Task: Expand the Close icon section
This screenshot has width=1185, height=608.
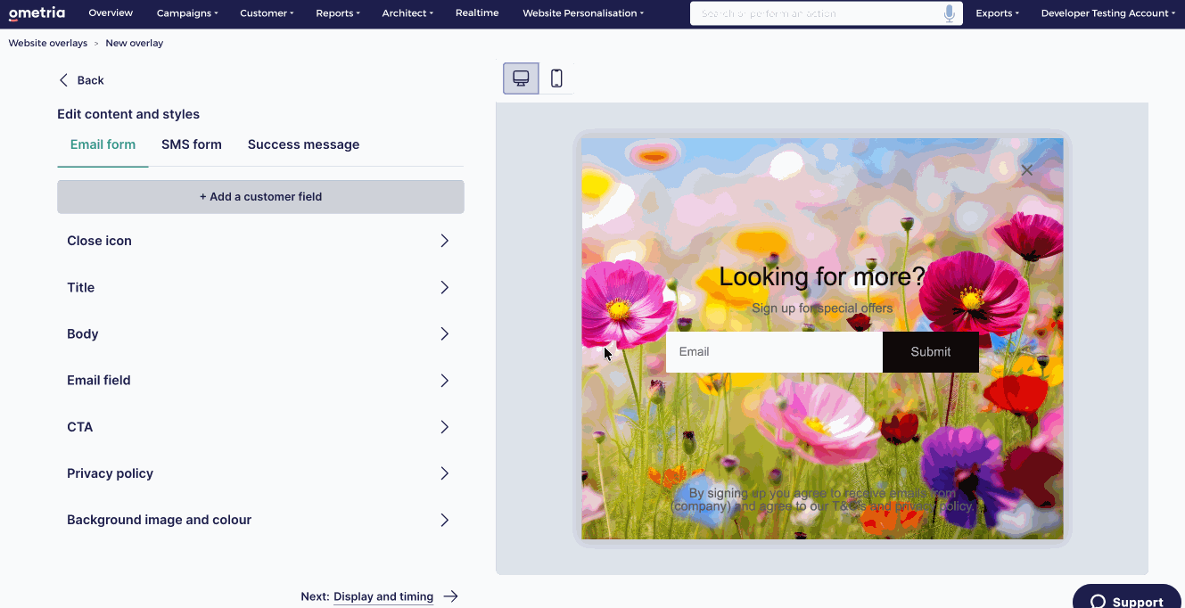Action: click(x=260, y=241)
